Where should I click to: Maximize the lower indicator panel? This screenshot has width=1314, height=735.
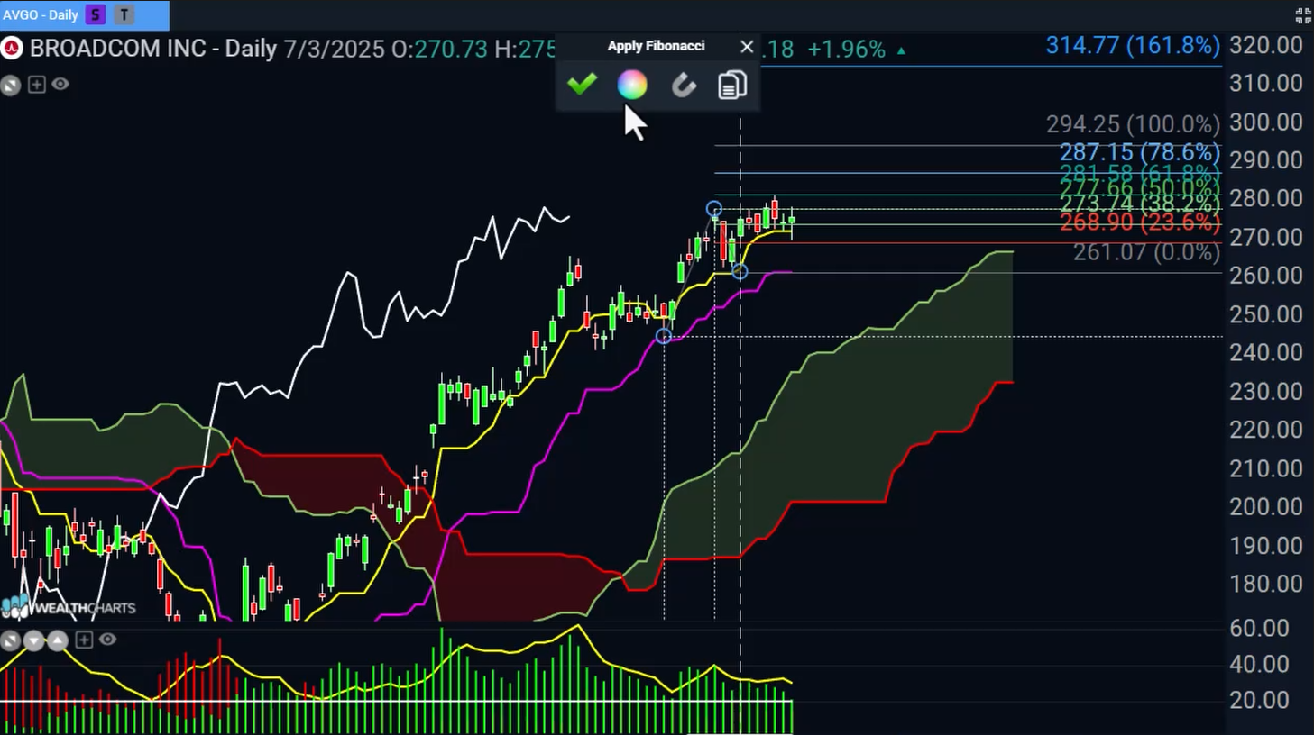(11, 640)
